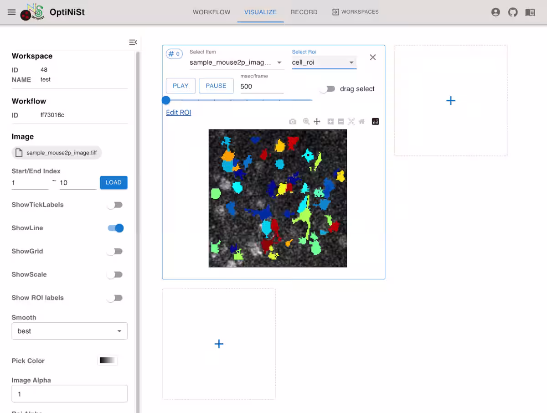Close the #0 display panel

pyautogui.click(x=373, y=57)
